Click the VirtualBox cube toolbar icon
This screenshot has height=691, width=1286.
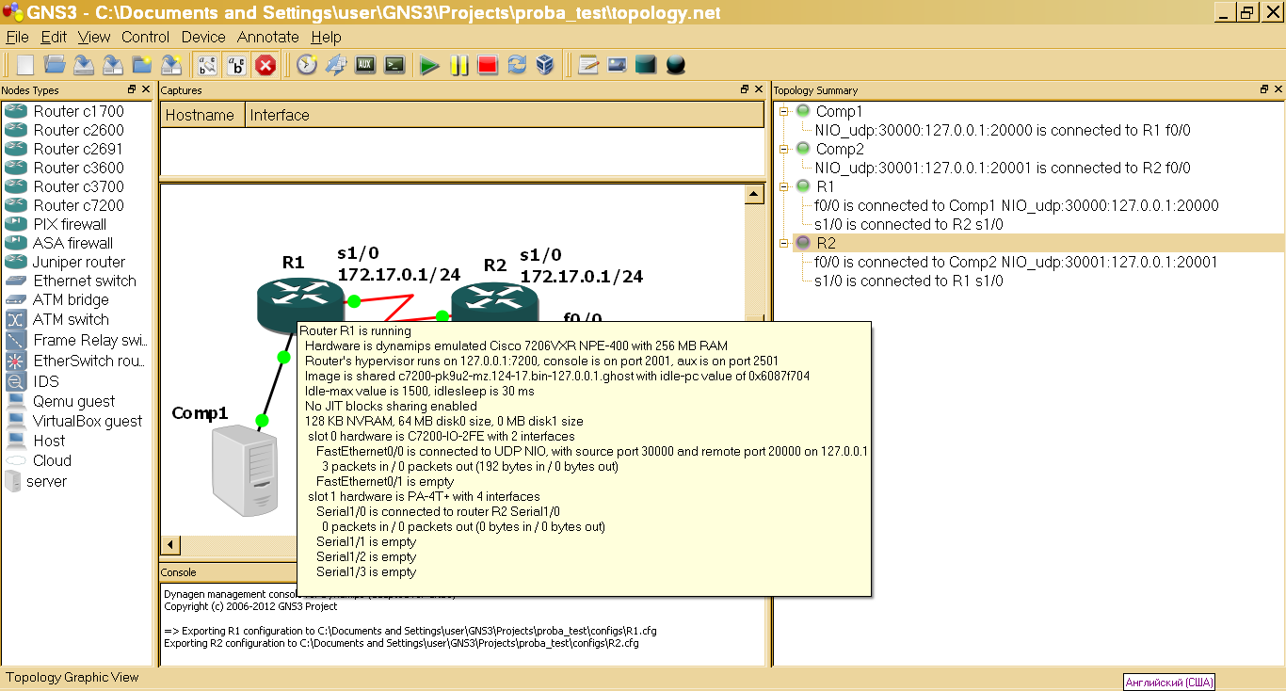point(545,65)
